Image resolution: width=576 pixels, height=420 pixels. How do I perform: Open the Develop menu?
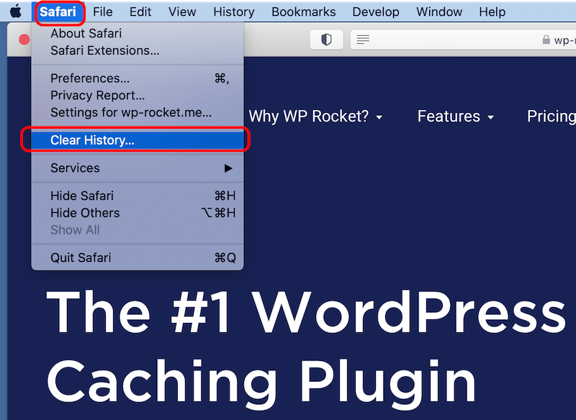[376, 12]
